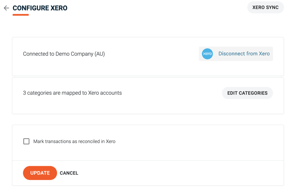This screenshot has height=194, width=291.
Task: Open the Xero Sync page
Action: 265,8
